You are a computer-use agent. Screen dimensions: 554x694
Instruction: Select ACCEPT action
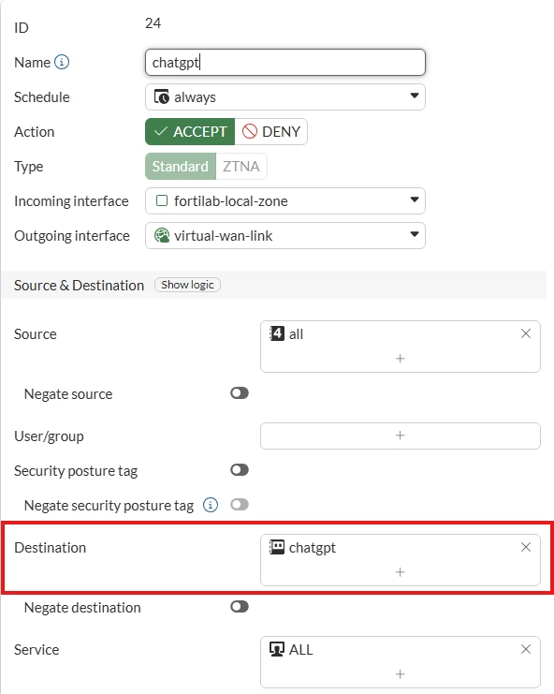click(190, 131)
